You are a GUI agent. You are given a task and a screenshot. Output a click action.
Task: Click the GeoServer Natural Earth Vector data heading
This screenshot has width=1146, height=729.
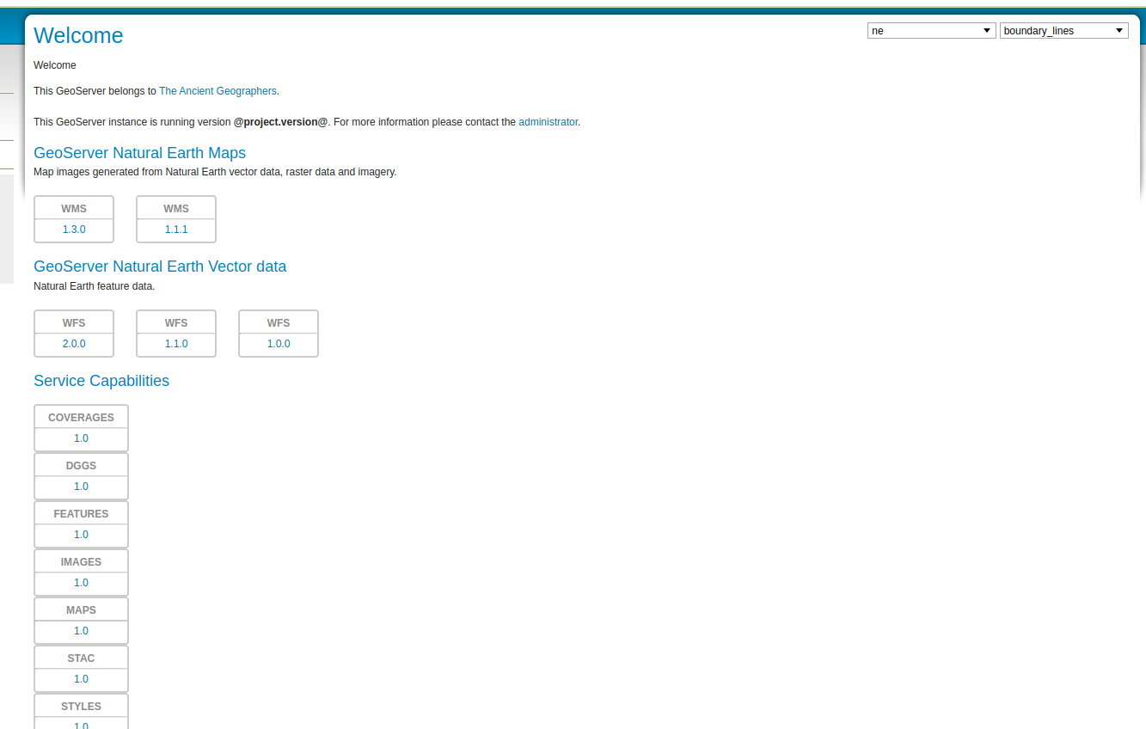coord(160,266)
